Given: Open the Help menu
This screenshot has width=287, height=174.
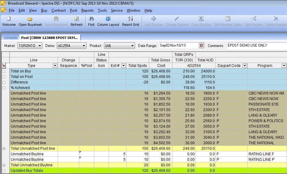Looking at the screenshot, I should [x=148, y=10].
